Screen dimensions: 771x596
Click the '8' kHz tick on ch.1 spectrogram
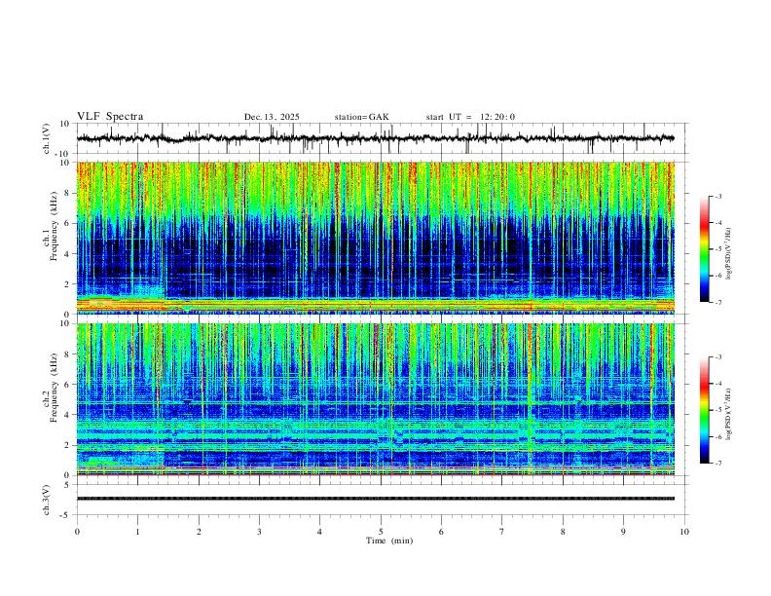(68, 193)
